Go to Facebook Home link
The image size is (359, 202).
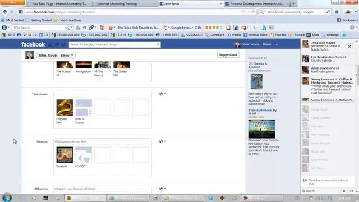coord(267,44)
